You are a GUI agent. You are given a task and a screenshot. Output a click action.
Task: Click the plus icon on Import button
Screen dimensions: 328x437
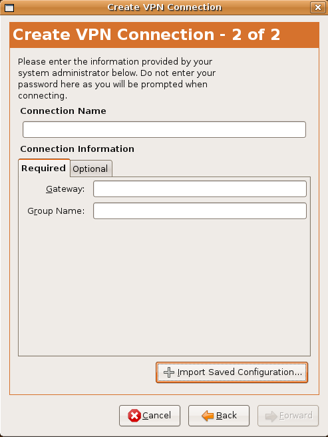169,372
